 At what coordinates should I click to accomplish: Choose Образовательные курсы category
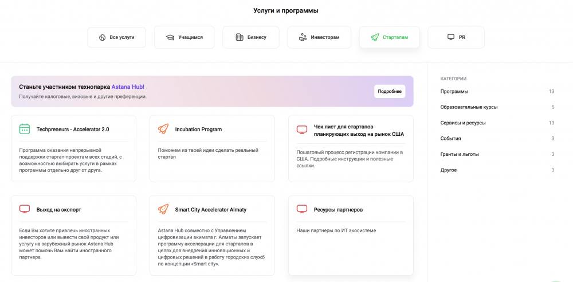469,107
